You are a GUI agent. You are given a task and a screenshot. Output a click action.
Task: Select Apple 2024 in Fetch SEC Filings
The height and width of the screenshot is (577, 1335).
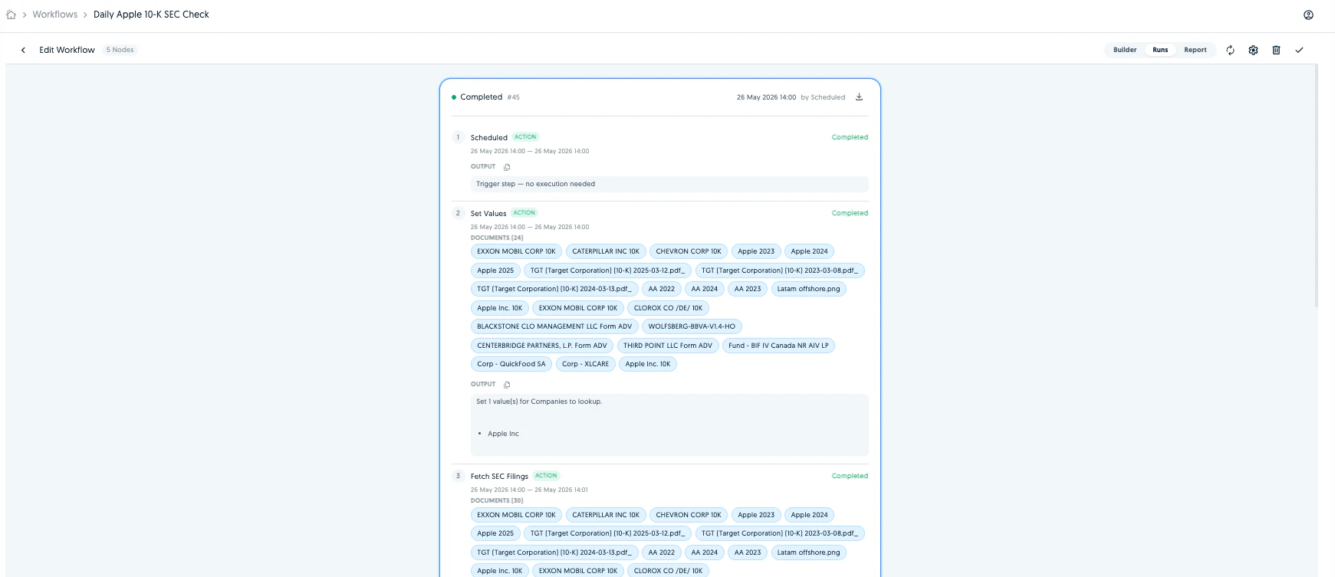click(809, 515)
